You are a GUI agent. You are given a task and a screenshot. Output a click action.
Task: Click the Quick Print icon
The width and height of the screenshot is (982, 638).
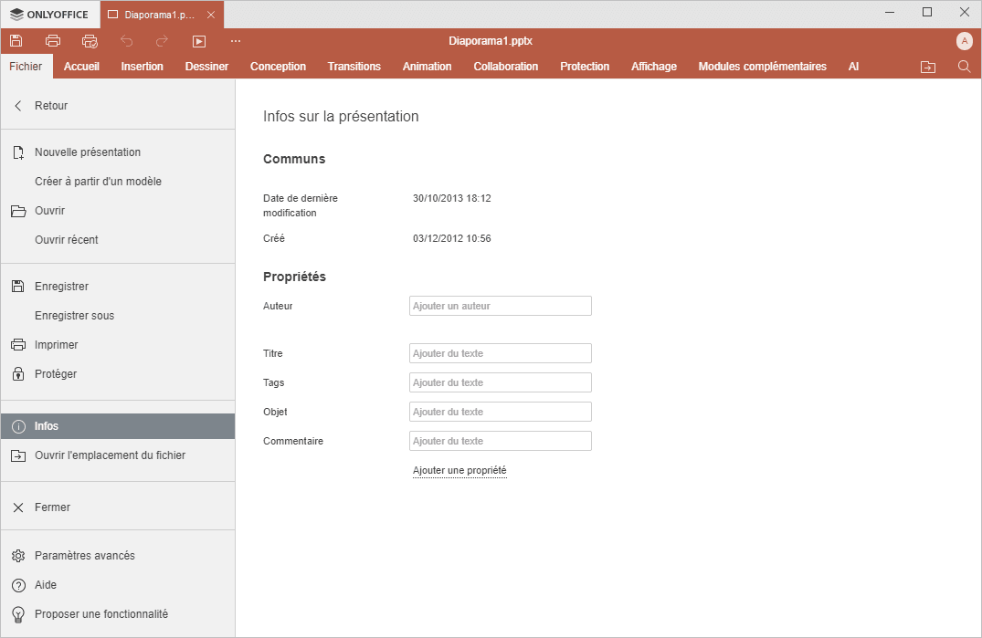click(x=90, y=41)
